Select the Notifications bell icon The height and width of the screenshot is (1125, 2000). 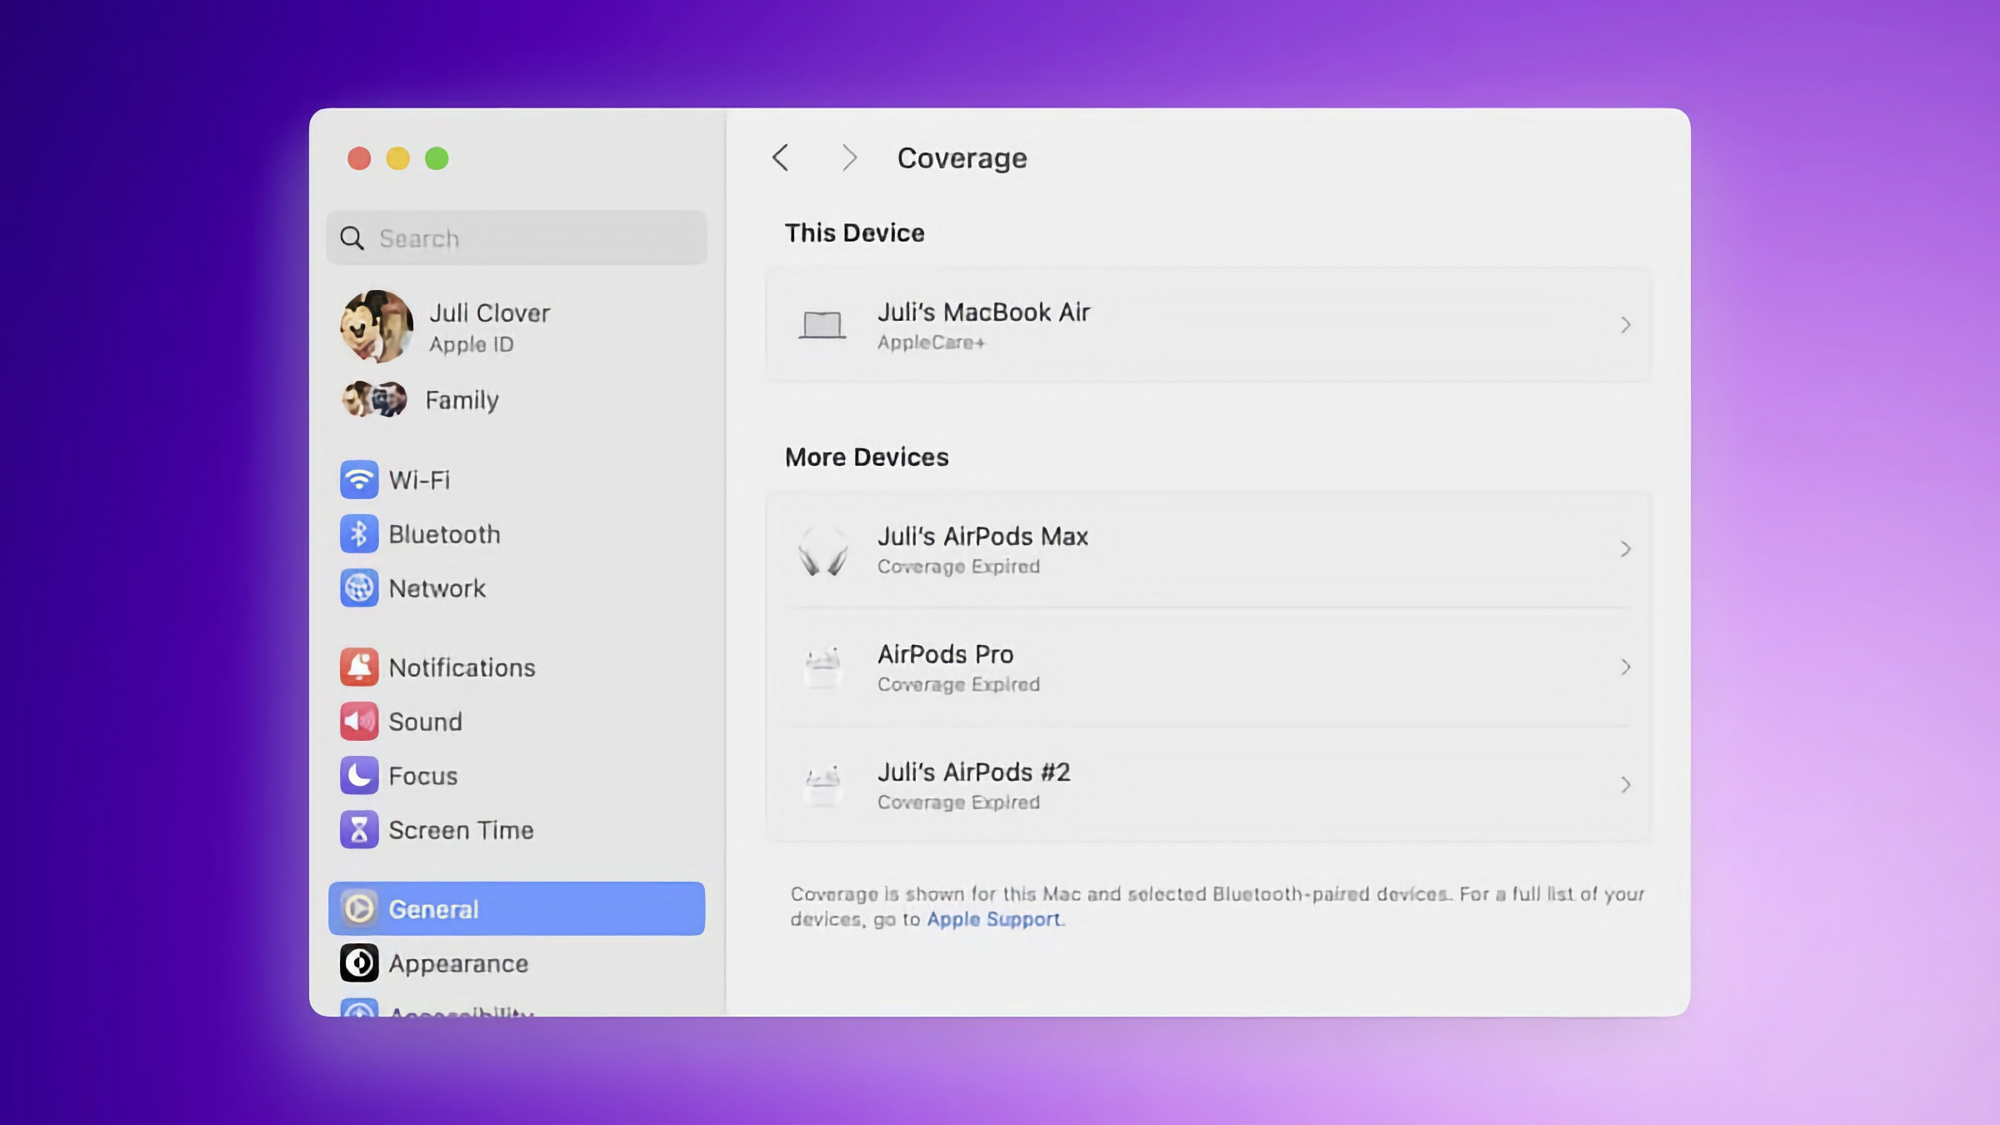(359, 667)
